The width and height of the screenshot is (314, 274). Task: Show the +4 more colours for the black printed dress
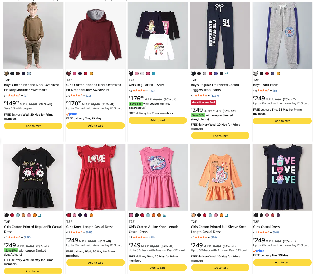(x=40, y=215)
